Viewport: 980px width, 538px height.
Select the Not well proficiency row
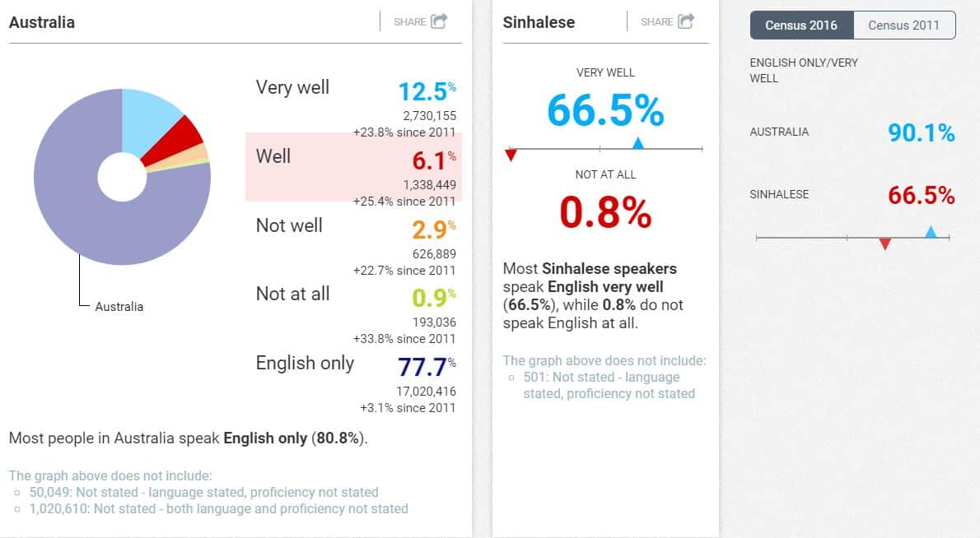click(353, 237)
